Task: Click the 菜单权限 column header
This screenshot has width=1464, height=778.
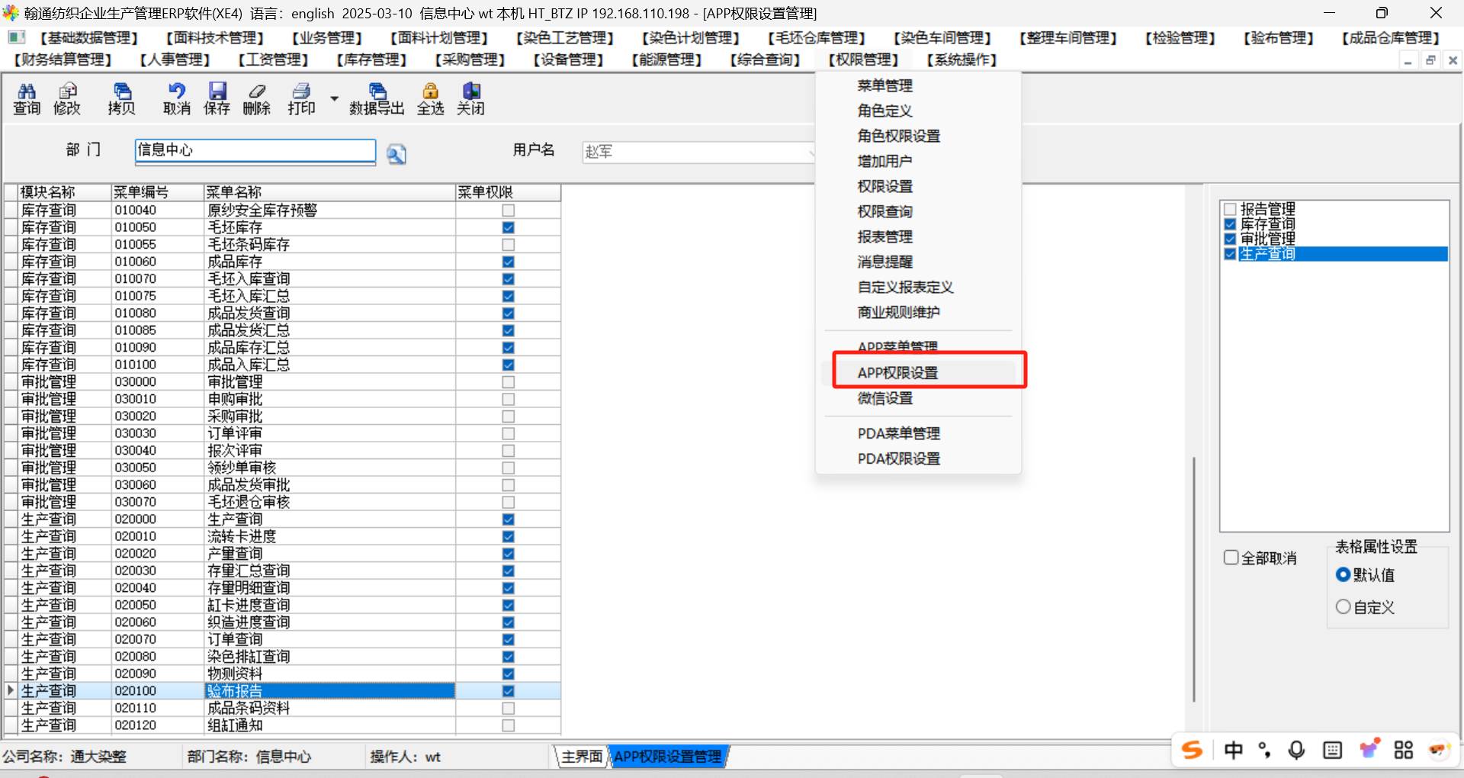Action: click(x=509, y=192)
